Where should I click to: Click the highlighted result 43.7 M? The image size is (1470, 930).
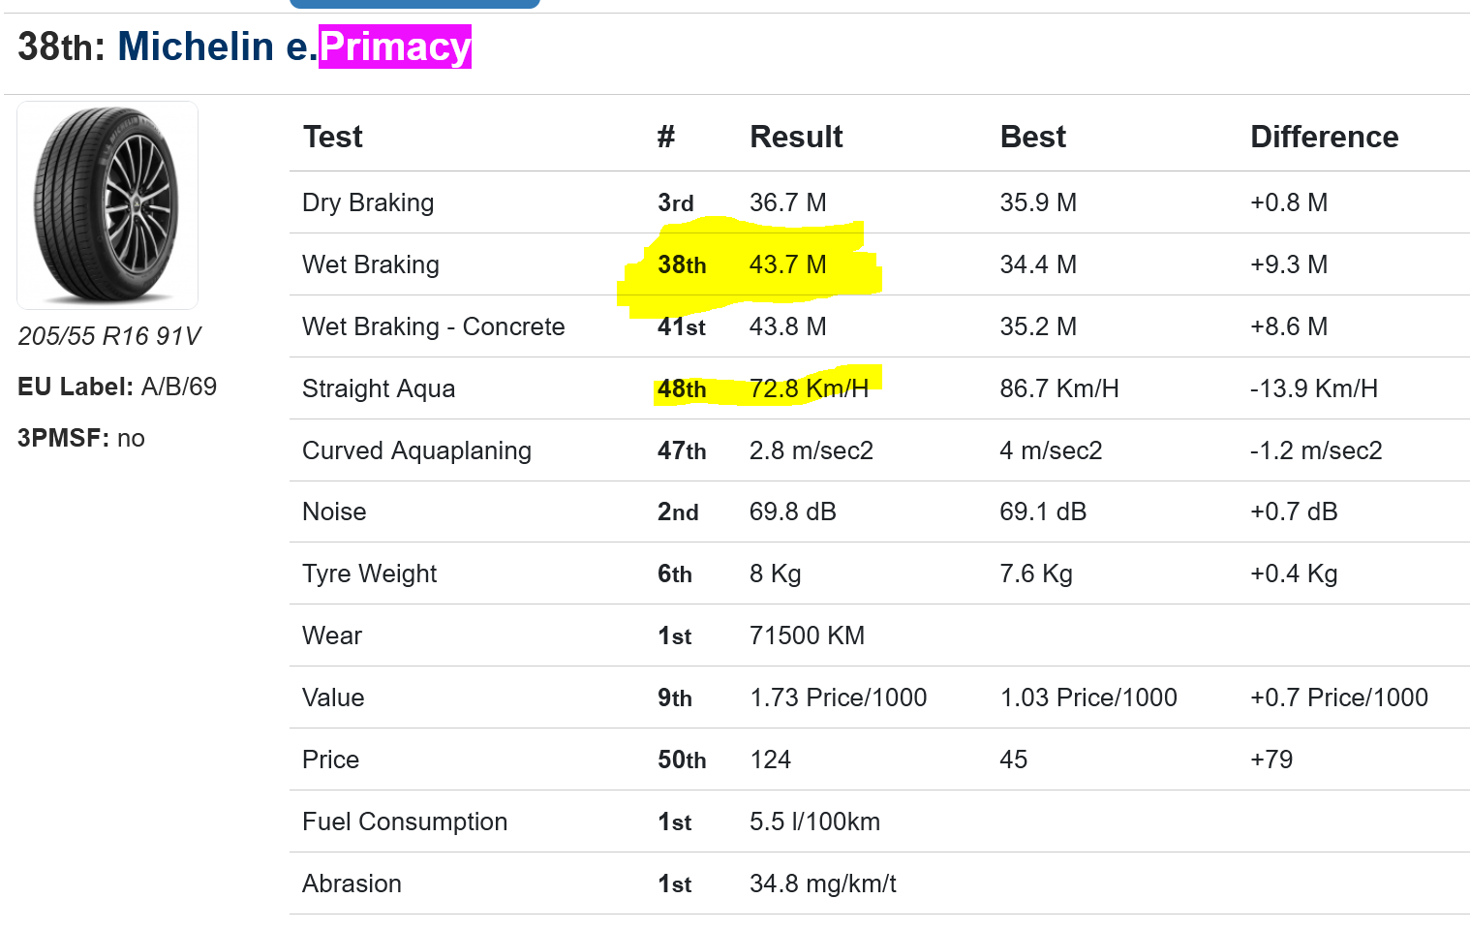(x=788, y=264)
